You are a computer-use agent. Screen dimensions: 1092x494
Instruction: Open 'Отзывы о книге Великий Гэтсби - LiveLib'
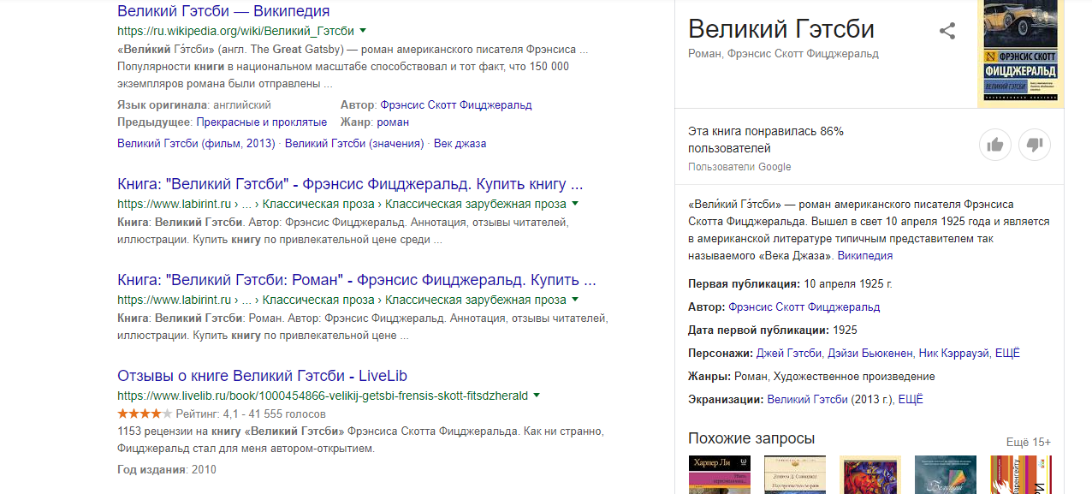(x=262, y=376)
